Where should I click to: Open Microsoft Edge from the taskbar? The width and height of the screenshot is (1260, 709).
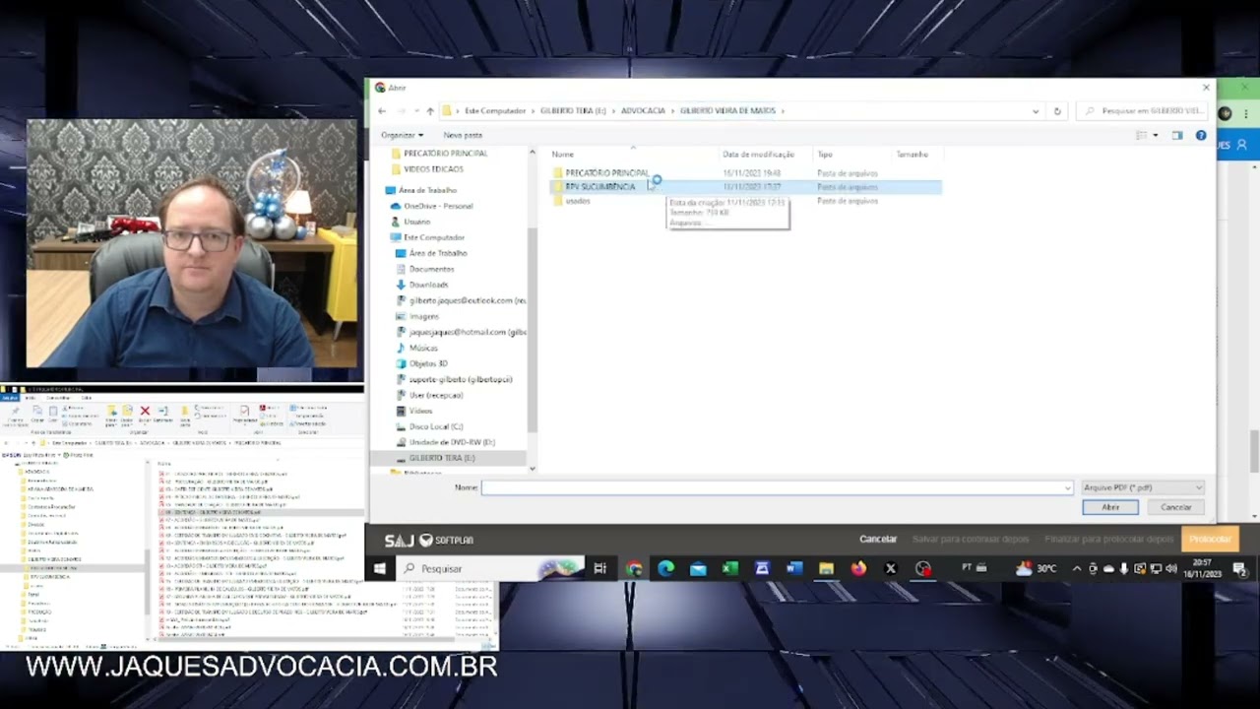665,568
